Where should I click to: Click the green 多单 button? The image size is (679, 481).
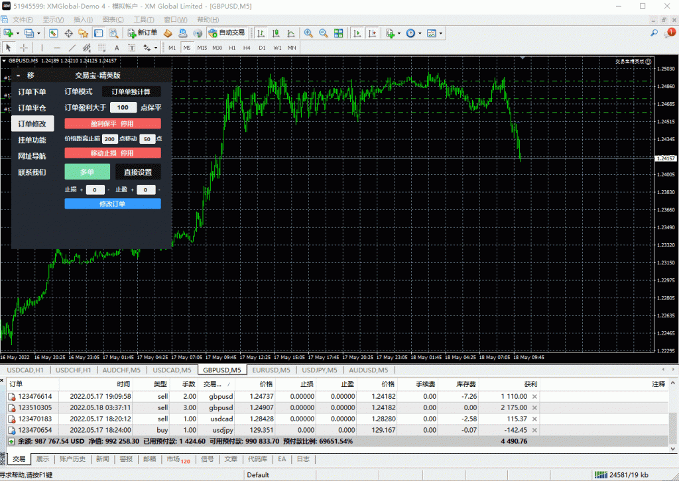pos(87,172)
